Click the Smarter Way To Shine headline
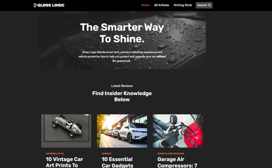 122,33
